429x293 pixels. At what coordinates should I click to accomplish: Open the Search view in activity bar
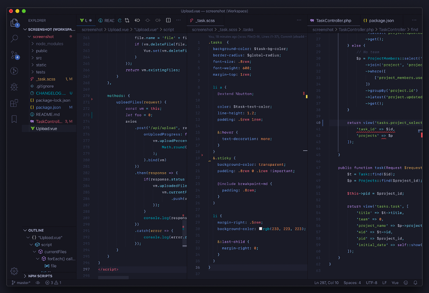tap(14, 38)
